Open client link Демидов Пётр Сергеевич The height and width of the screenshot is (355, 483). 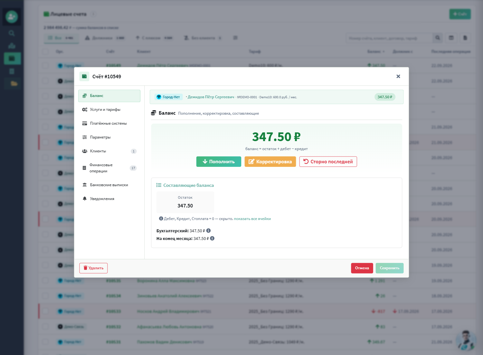(x=211, y=97)
